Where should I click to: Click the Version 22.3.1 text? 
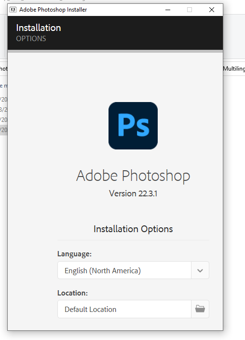click(133, 193)
